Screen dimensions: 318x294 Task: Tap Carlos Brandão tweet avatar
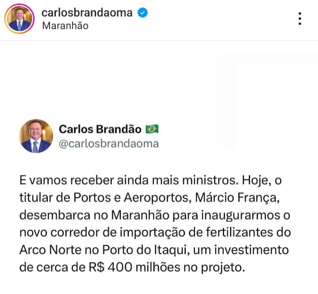point(36,136)
